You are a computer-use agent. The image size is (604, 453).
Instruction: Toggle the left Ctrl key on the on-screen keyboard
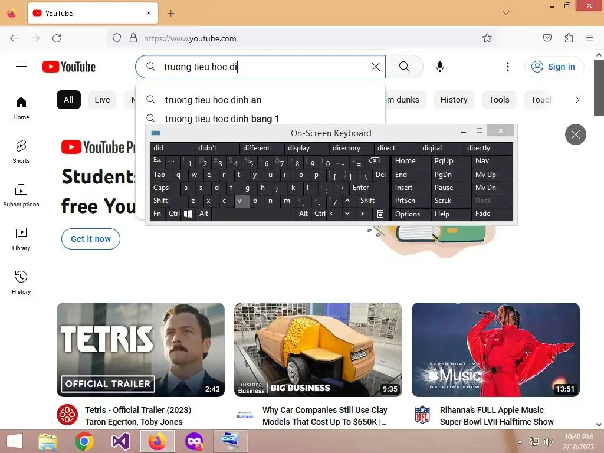tap(173, 214)
